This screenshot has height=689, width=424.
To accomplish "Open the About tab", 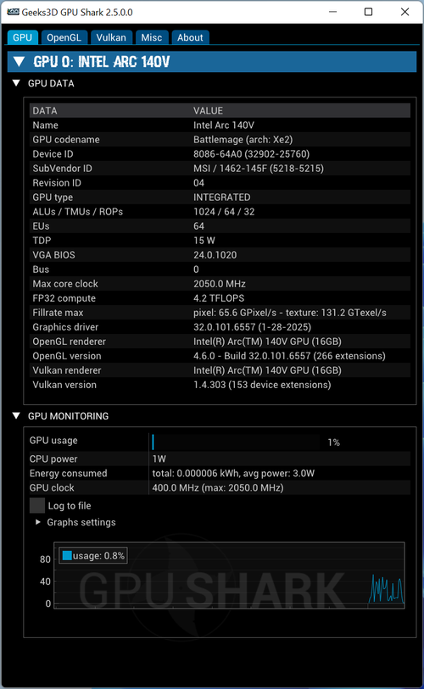I will pos(190,37).
